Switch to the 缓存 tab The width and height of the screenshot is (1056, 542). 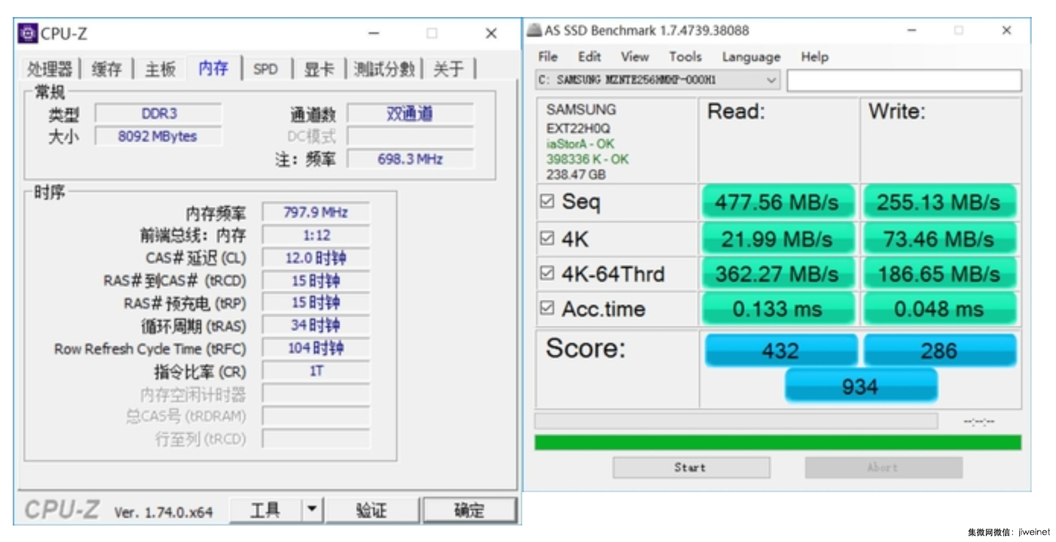click(107, 69)
